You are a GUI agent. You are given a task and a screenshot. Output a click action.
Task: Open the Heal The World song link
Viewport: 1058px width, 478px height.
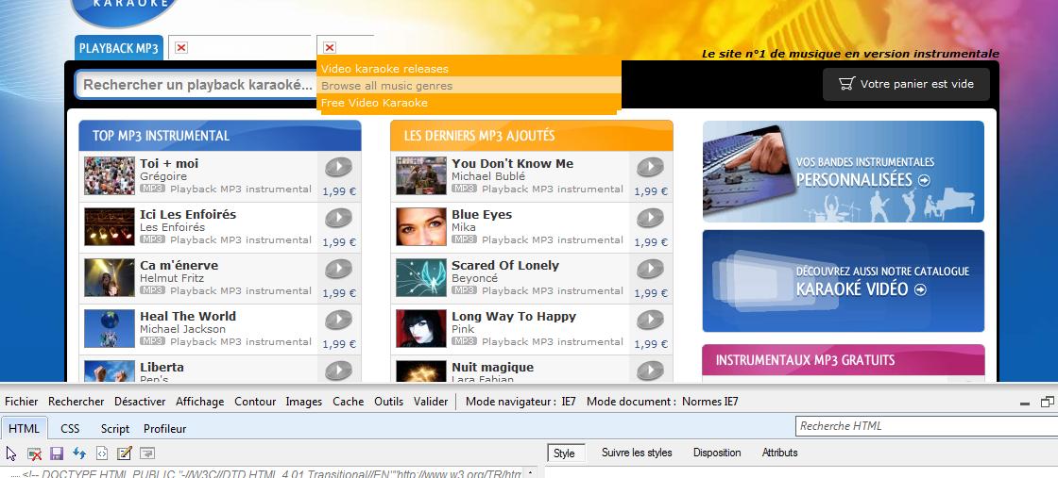coord(188,316)
